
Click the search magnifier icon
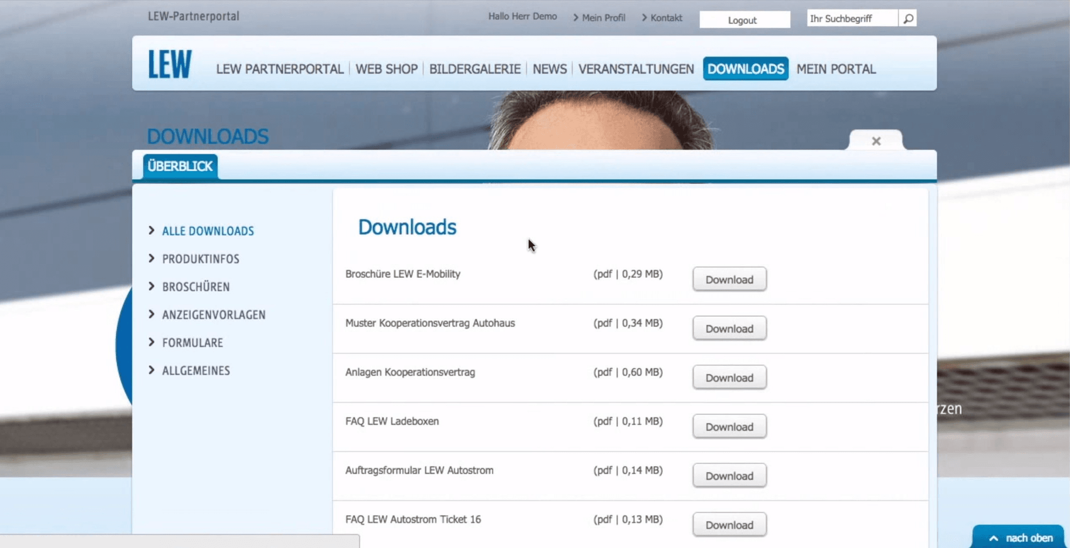(x=908, y=19)
